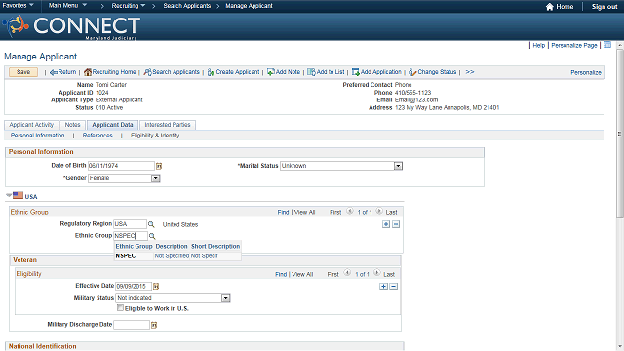Click the Home house icon
Image resolution: width=624 pixels, height=351 pixels.
click(x=550, y=7)
